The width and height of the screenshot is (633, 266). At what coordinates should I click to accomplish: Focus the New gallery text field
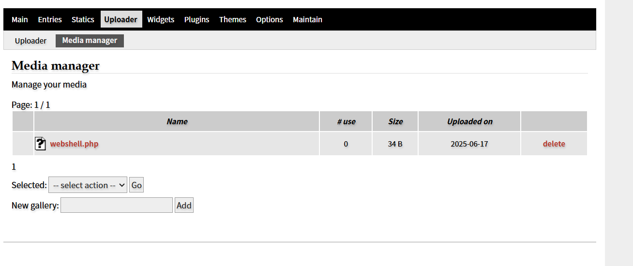click(x=116, y=206)
